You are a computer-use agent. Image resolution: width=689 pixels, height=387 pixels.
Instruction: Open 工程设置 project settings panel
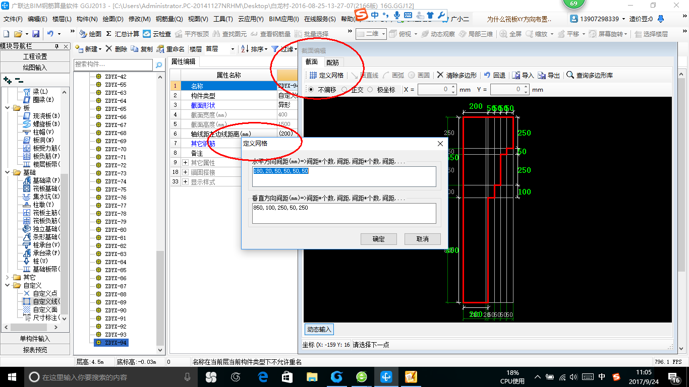pyautogui.click(x=35, y=56)
